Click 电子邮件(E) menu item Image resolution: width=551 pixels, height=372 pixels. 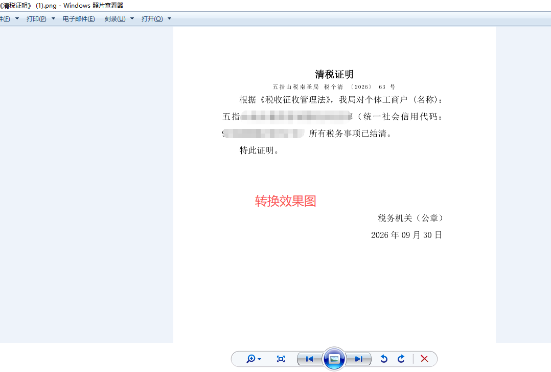(79, 19)
